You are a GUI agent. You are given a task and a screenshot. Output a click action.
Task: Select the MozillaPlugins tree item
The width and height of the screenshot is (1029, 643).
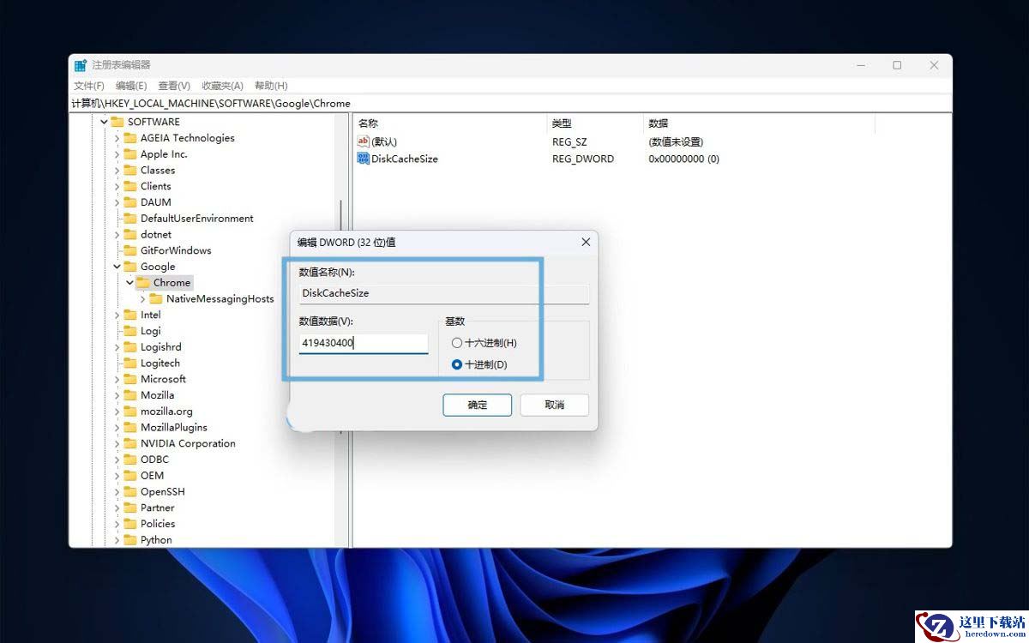tap(174, 428)
